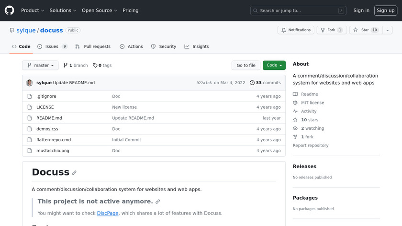Click the README.md heading anchor link icon
The height and width of the screenshot is (226, 402).
74,173
